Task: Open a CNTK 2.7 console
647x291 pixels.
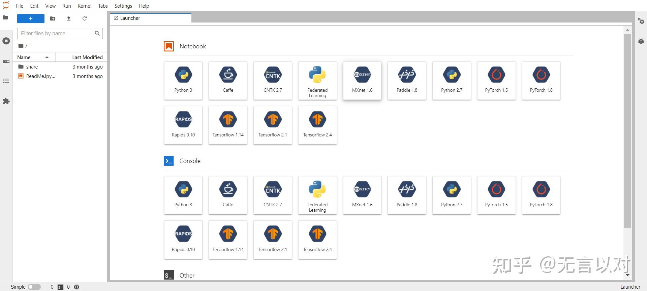Action: coord(273,195)
